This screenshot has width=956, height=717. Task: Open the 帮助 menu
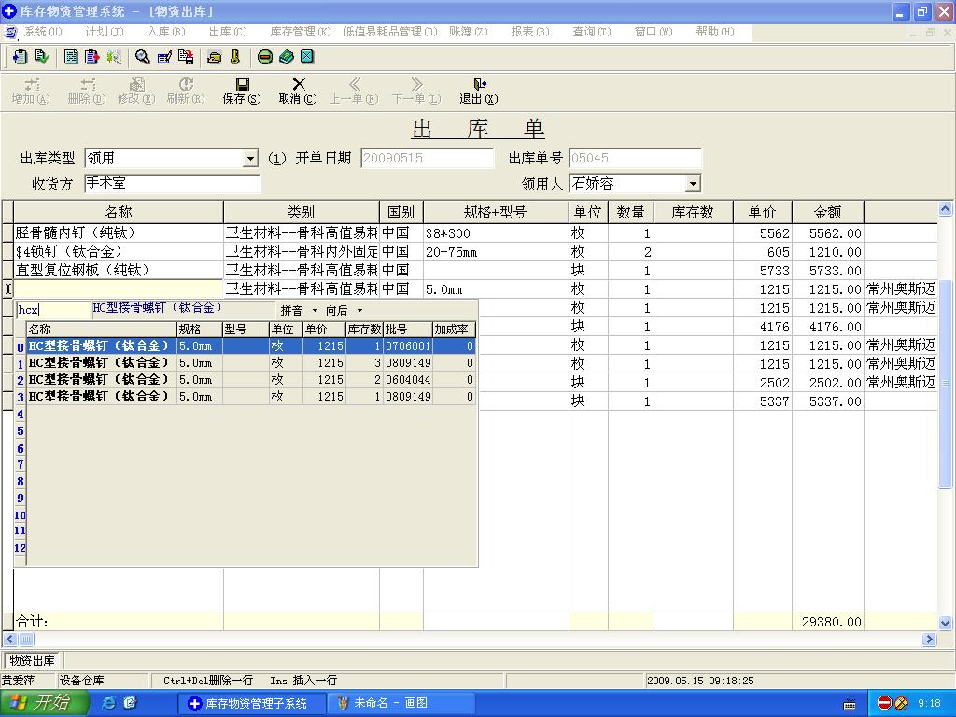point(714,32)
